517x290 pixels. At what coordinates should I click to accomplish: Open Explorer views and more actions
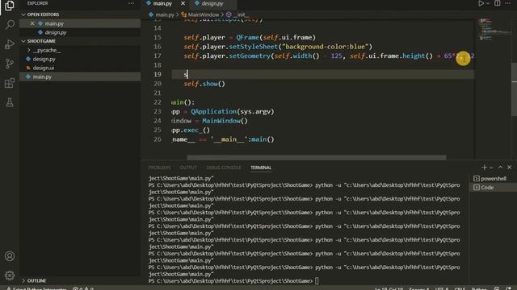tap(131, 3)
